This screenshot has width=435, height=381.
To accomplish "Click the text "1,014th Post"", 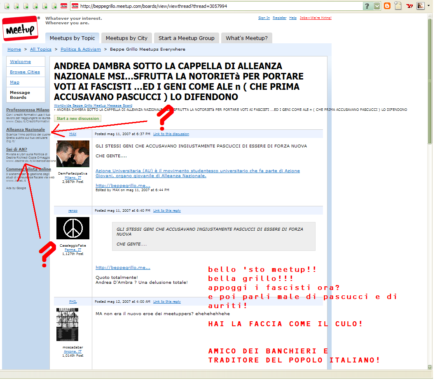I will pyautogui.click(x=72, y=355).
